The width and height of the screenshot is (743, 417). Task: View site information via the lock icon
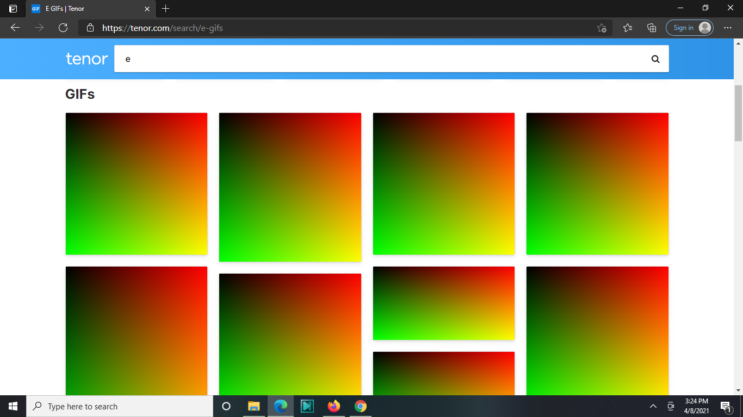pos(90,28)
